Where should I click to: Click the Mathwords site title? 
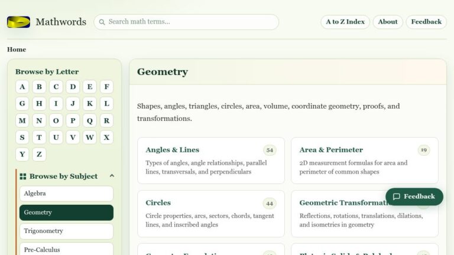61,22
